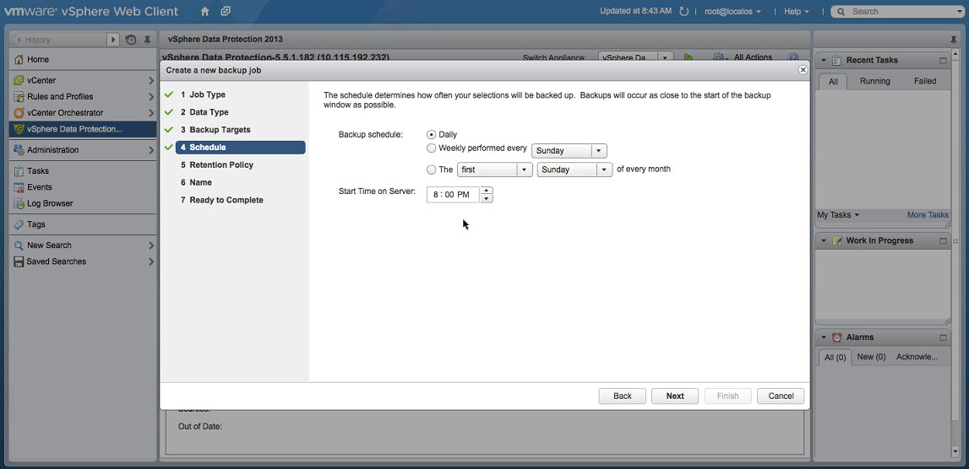Go to step 2 Data Type
Image resolution: width=969 pixels, height=469 pixels.
click(204, 112)
